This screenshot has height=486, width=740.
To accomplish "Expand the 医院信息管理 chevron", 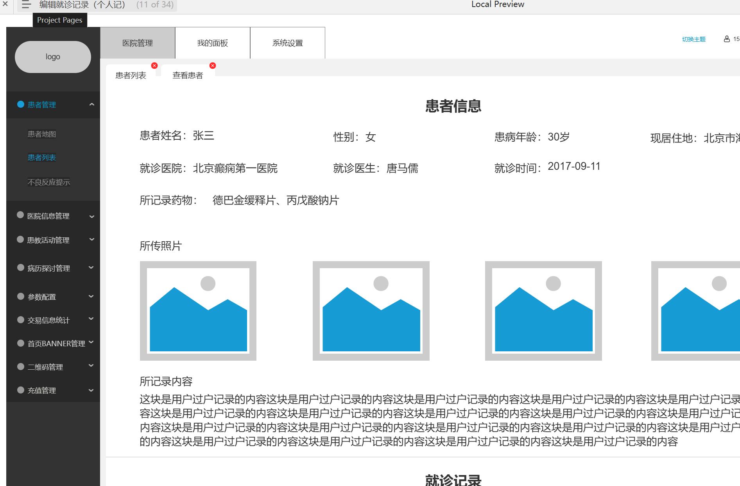I will tap(92, 217).
